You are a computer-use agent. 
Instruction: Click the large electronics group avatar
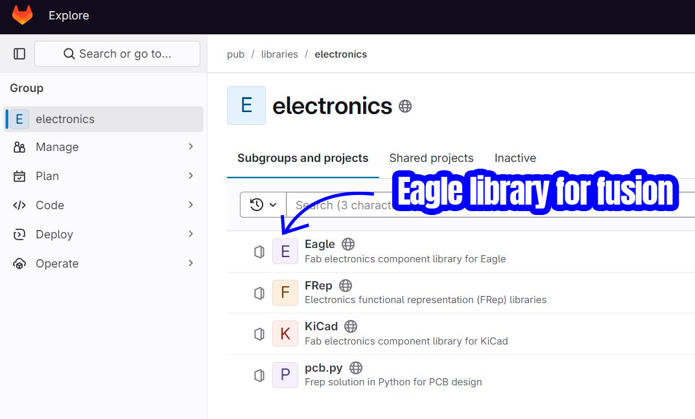(x=246, y=106)
